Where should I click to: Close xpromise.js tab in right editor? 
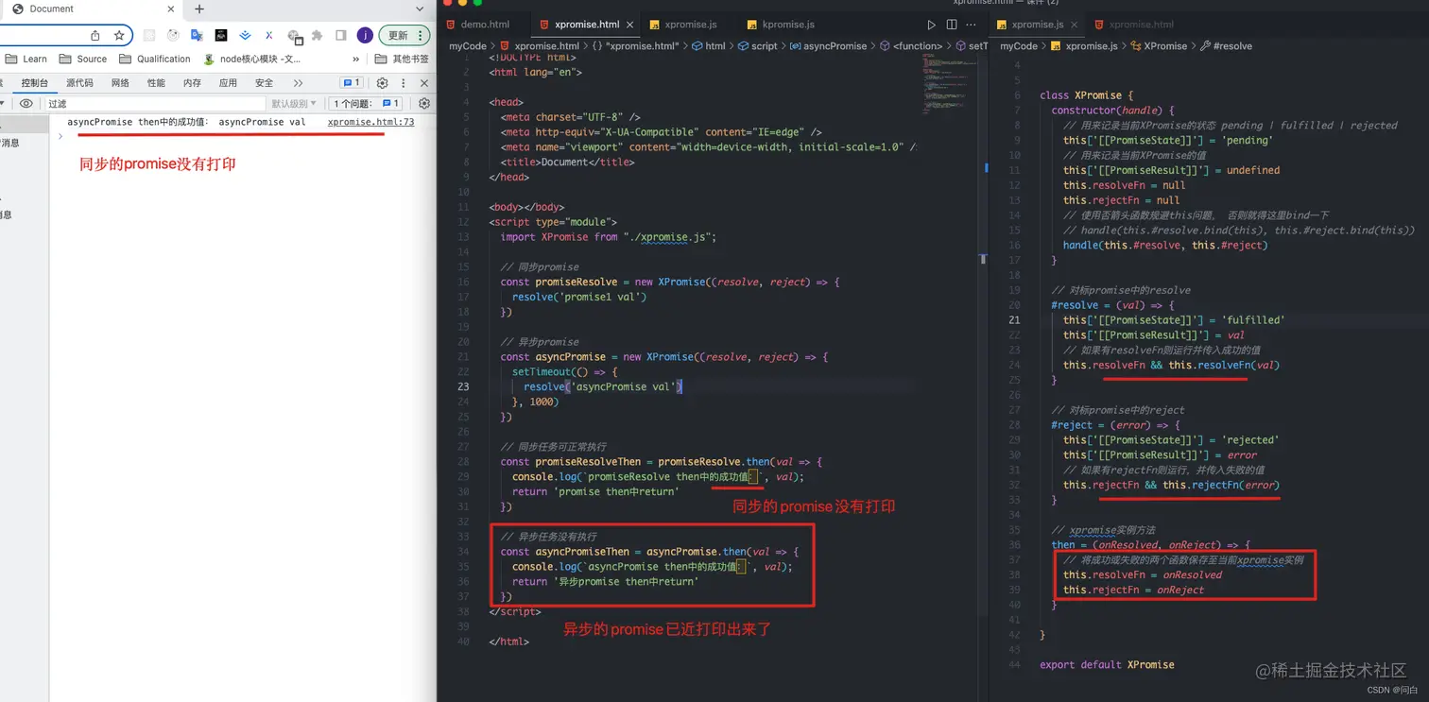click(x=1075, y=25)
